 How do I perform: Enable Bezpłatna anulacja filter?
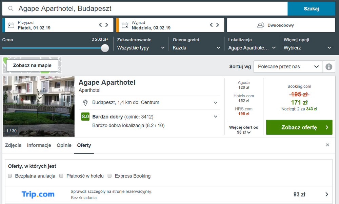pos(10,176)
